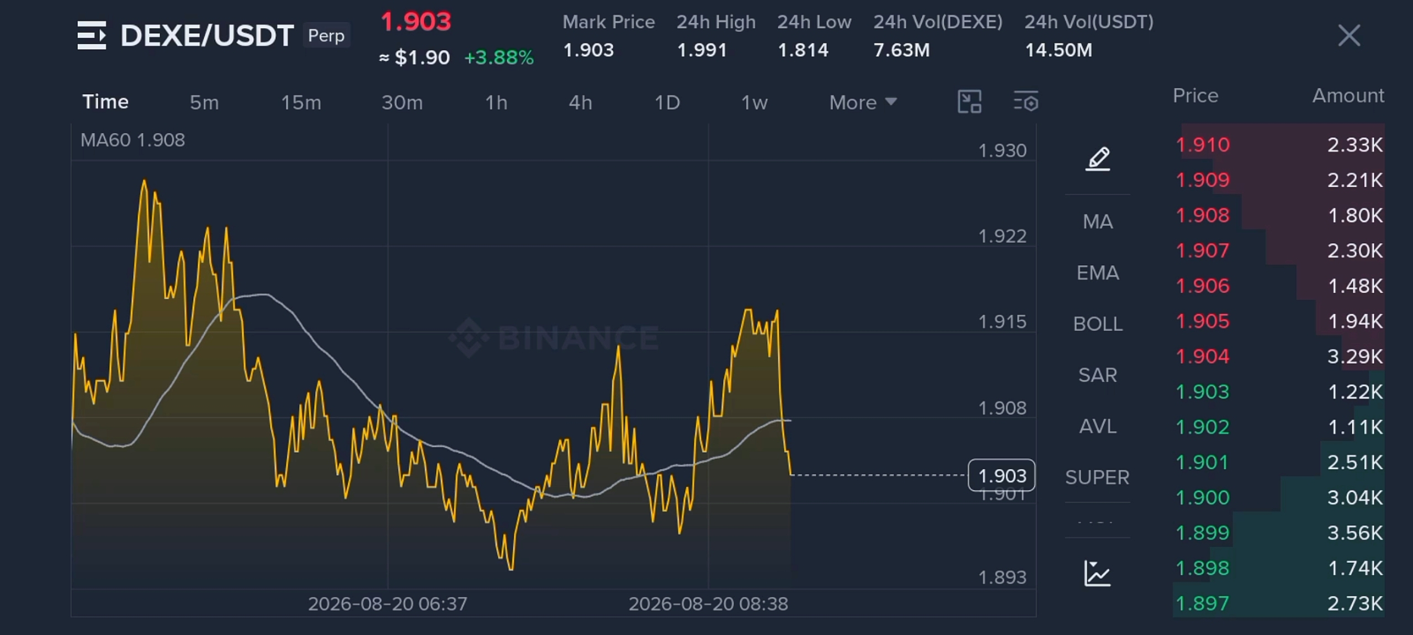Switch to the Time chart tab
This screenshot has width=1413, height=635.
(105, 102)
